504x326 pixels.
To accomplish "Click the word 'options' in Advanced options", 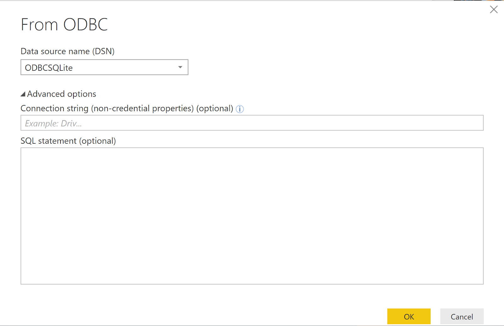I will pyautogui.click(x=82, y=94).
